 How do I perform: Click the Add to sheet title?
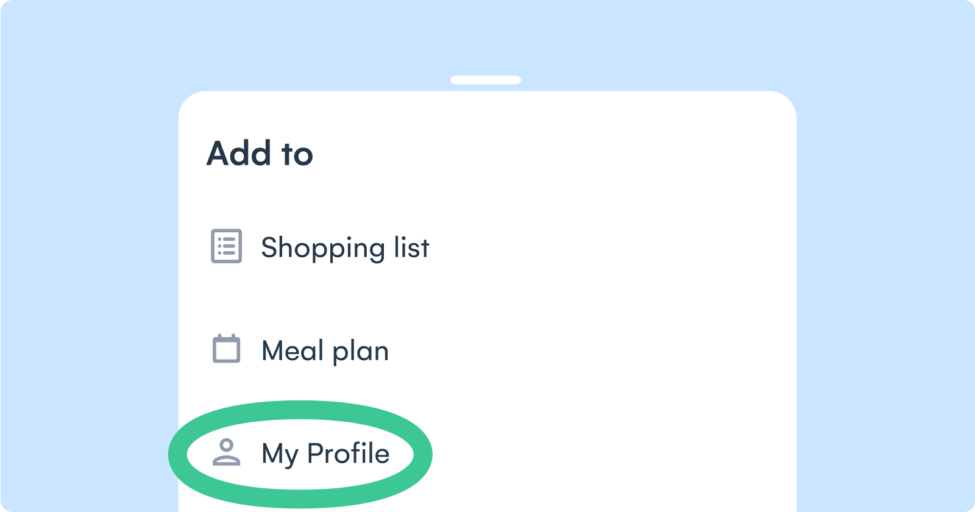click(261, 153)
